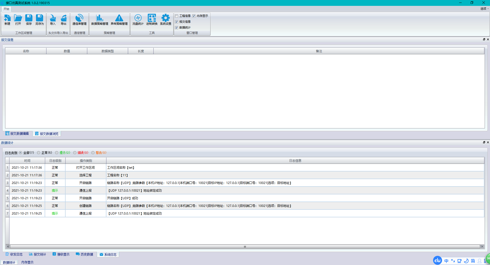Open 数据策略管理 data strategy manager
Screen dimensions: 490x265
(100, 20)
